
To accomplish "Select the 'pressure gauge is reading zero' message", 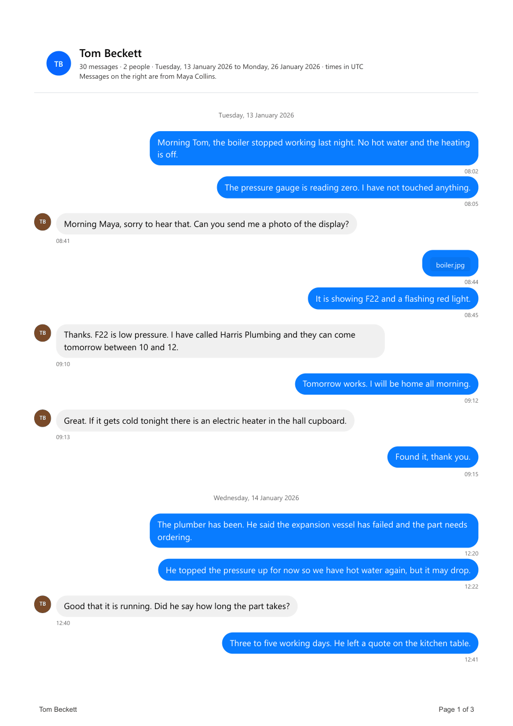I will [x=348, y=188].
